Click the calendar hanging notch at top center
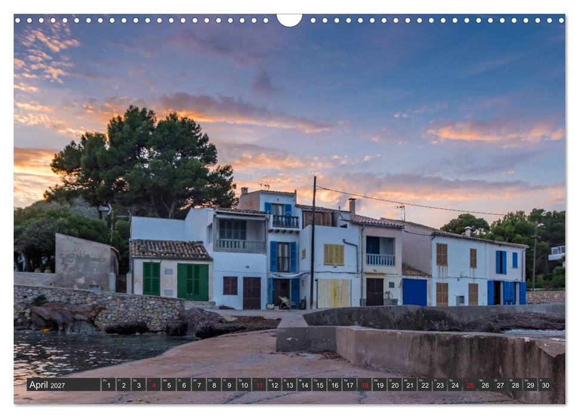 (290, 20)
